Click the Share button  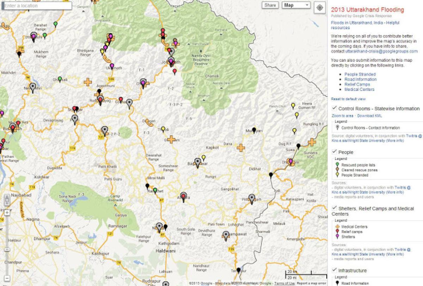point(270,5)
